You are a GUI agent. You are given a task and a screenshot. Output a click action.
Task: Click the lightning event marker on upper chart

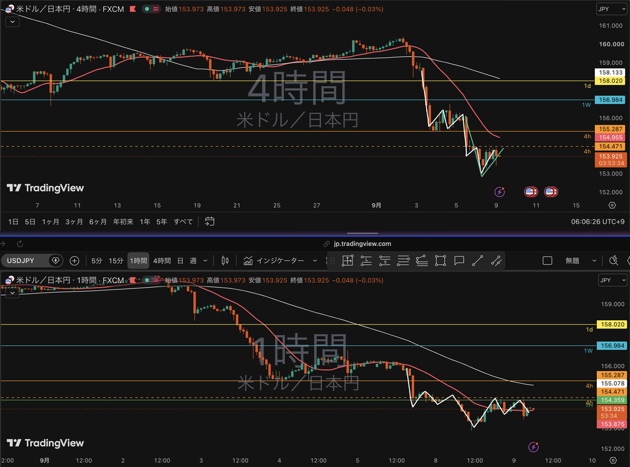[x=500, y=192]
